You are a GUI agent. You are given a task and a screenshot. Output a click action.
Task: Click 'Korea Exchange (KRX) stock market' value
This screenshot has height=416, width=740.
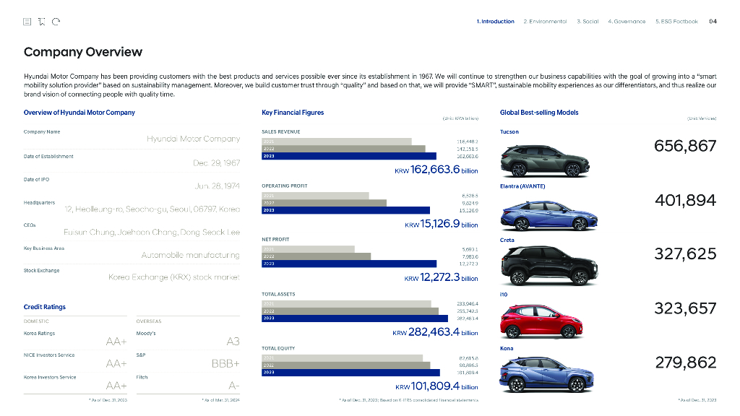[x=174, y=277]
